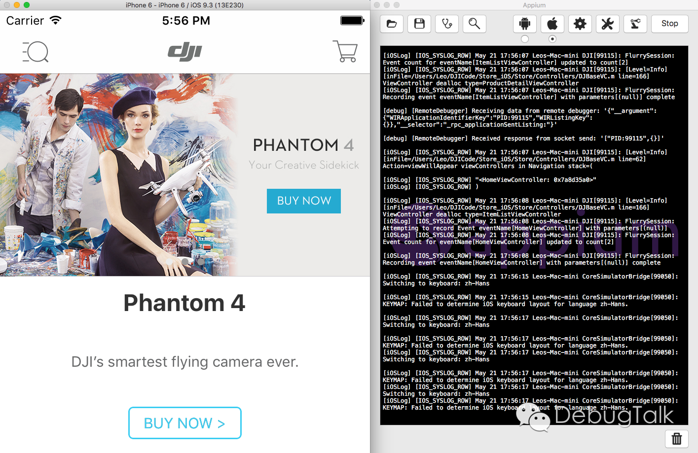698x453 pixels.
Task: Click log line '"<HomeViewController: 0x7a8d35a0>"'
Action: click(x=536, y=180)
